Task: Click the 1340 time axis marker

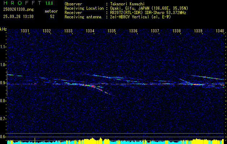Action: pos(220,31)
